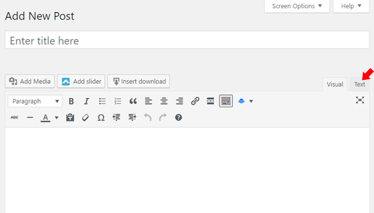Apply strikethrough formatting
This screenshot has width=374, height=213.
[14, 117]
